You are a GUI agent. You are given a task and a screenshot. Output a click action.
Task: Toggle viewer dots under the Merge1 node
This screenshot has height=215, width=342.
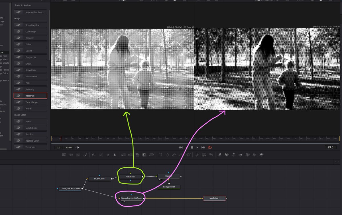pyautogui.click(x=160, y=179)
